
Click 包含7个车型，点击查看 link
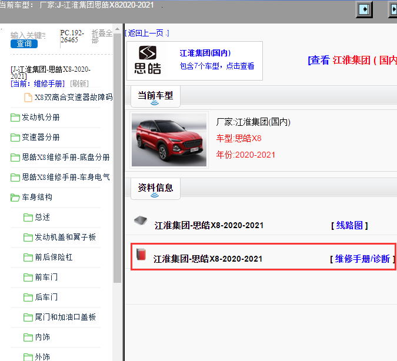point(217,66)
